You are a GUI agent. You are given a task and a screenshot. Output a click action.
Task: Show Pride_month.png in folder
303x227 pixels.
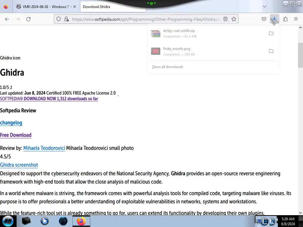pyautogui.click(x=271, y=51)
